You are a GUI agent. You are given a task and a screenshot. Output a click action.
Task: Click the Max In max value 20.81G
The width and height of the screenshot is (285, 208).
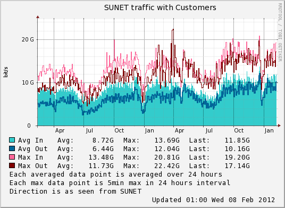point(167,157)
